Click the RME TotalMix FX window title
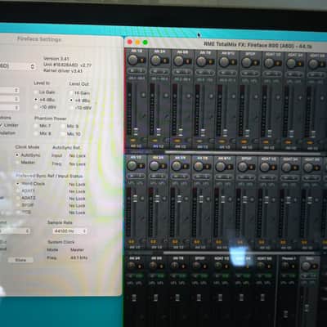 click(x=258, y=45)
